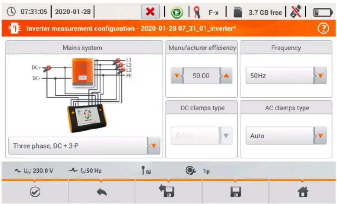The image size is (337, 204).
Task: Click the red X status button
Action: [x=151, y=12]
